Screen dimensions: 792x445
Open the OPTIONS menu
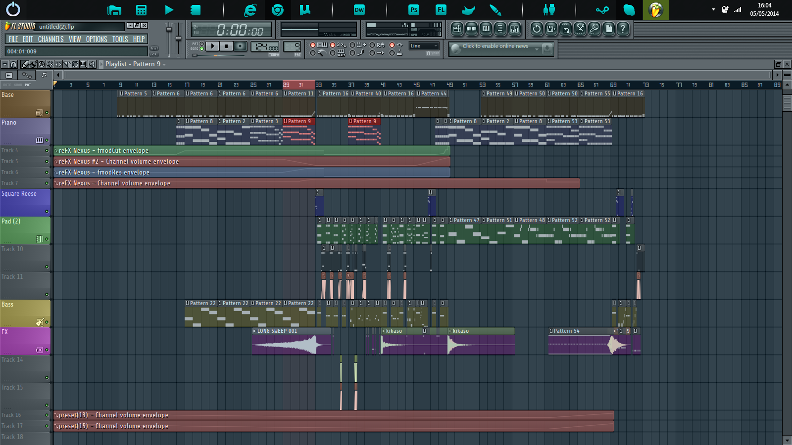pyautogui.click(x=97, y=39)
